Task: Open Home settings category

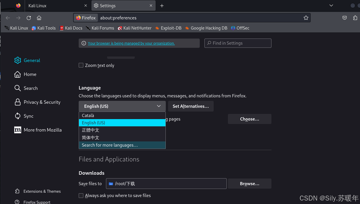Action: coord(25,74)
